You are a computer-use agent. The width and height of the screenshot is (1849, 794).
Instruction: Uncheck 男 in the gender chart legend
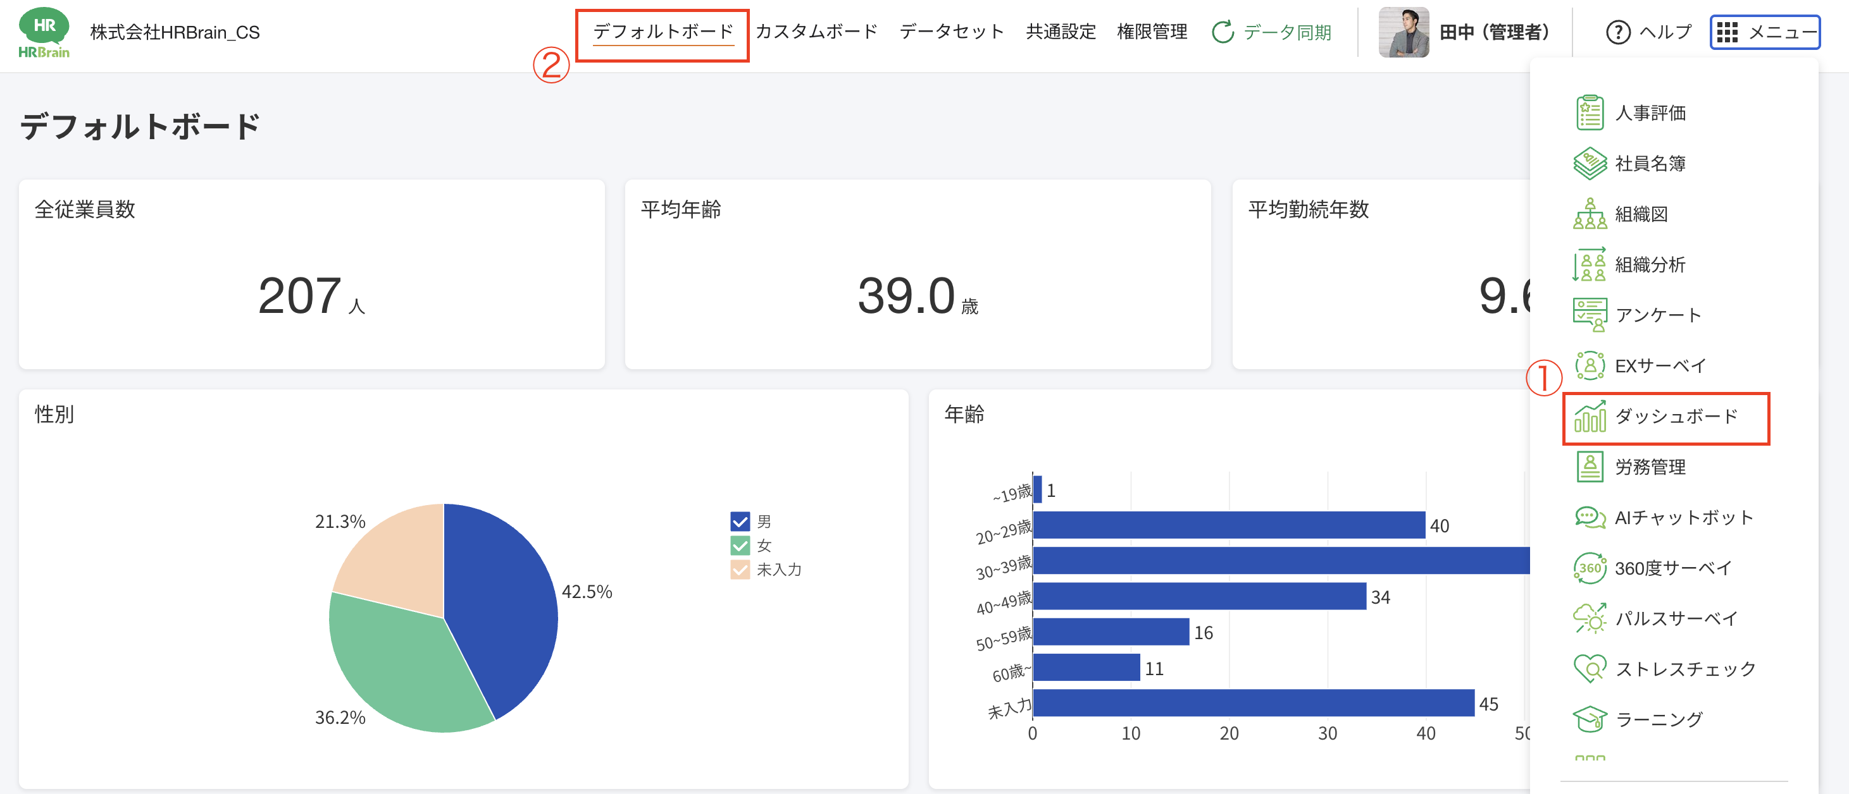738,520
